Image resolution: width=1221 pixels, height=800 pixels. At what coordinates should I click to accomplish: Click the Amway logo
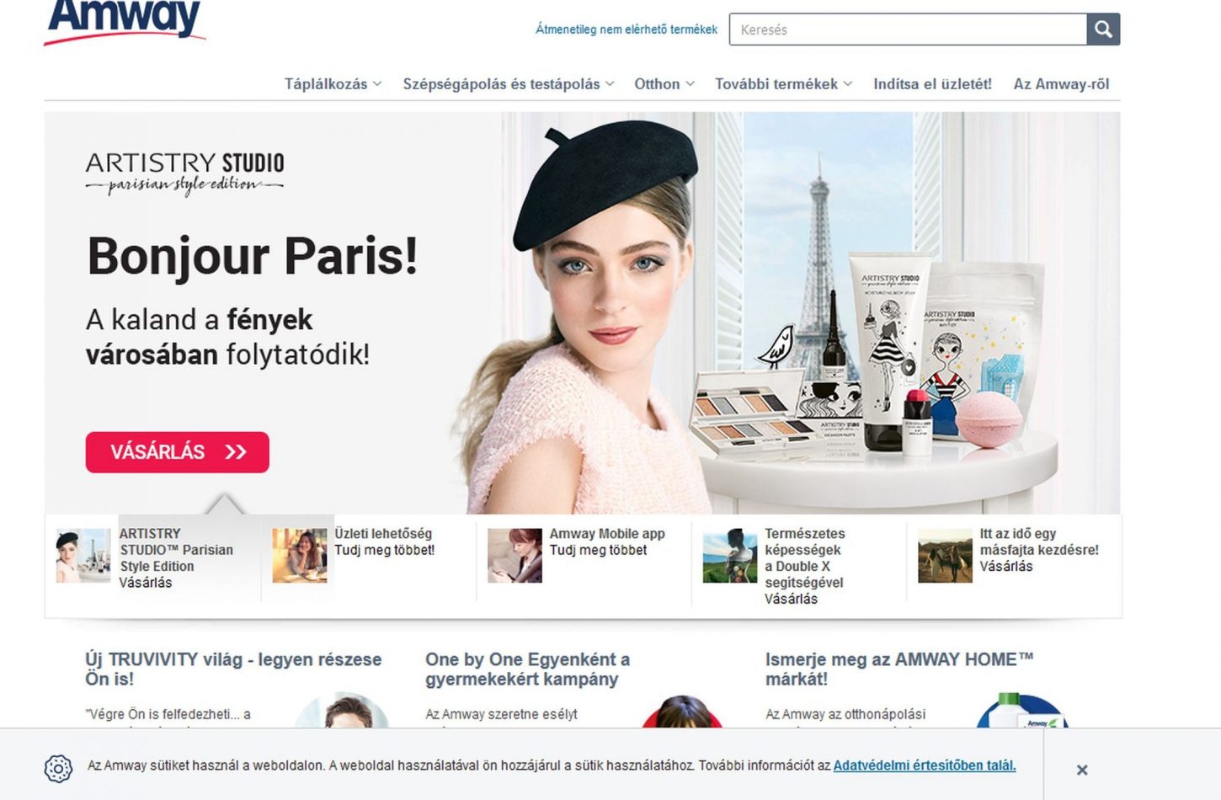point(125,21)
